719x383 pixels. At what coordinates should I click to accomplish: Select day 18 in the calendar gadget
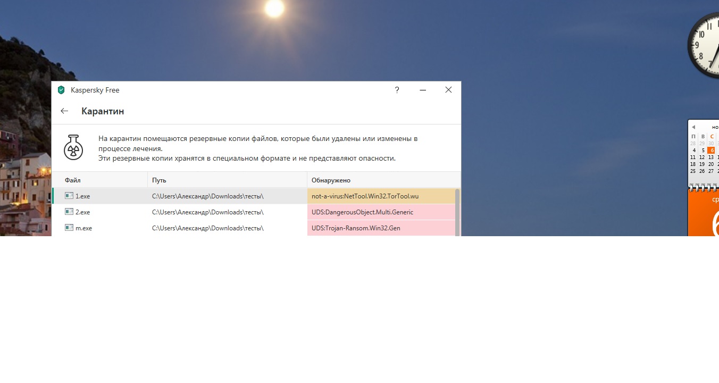tap(693, 164)
